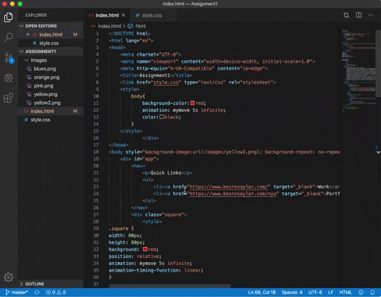Click the split editor icon
381x297 pixels.
(x=359, y=15)
